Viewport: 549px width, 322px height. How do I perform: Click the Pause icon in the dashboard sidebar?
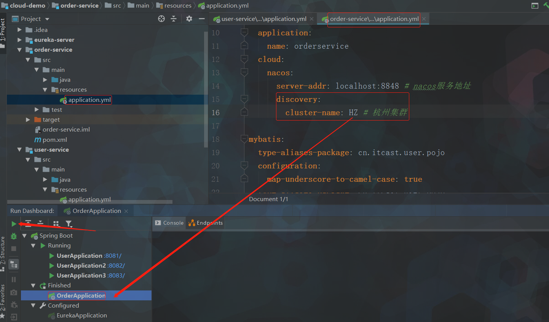(14, 279)
